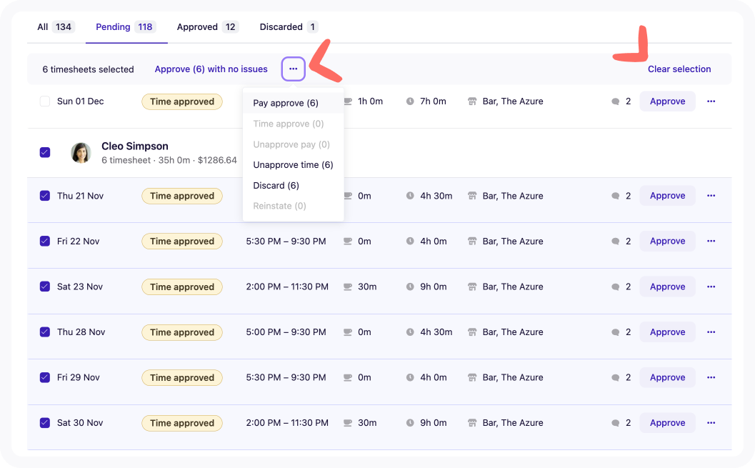The image size is (755, 468).
Task: Click the venue icon on Thu 21 Nov row
Action: tap(472, 196)
